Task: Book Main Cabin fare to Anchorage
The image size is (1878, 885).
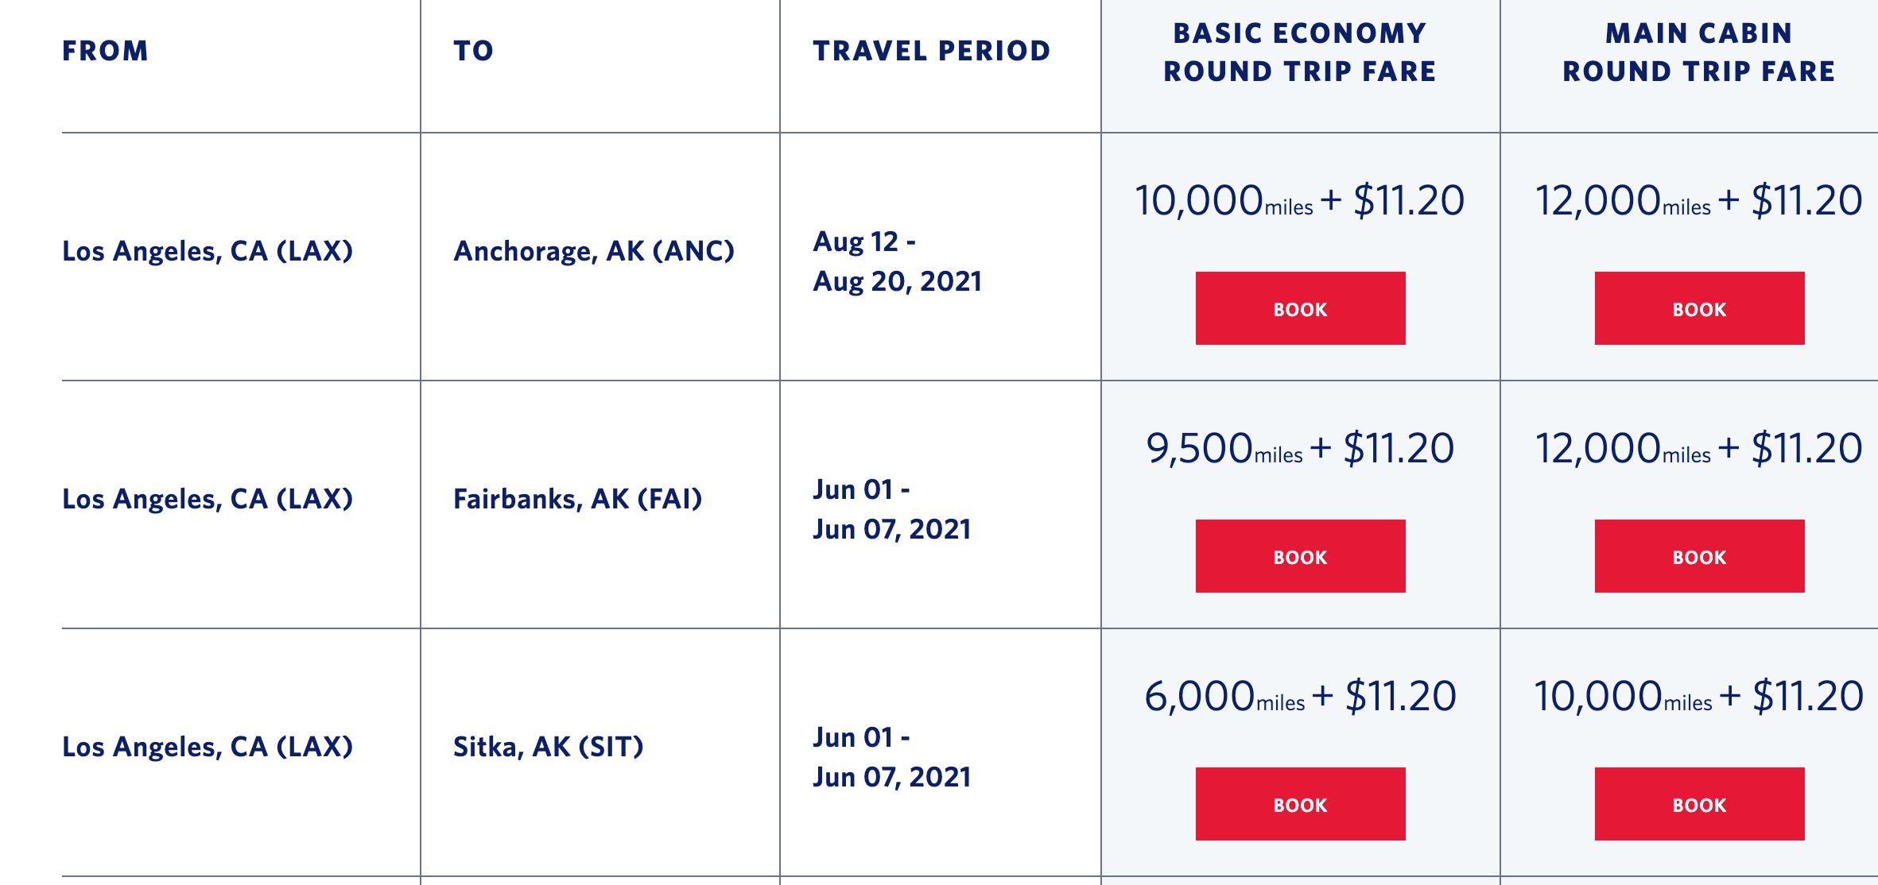Action: point(1699,308)
